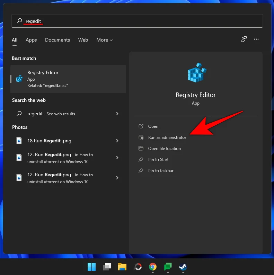Click the Registry Editor icon in best match
The height and width of the screenshot is (275, 274).
tap(19, 79)
